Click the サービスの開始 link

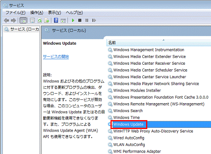click(56, 57)
